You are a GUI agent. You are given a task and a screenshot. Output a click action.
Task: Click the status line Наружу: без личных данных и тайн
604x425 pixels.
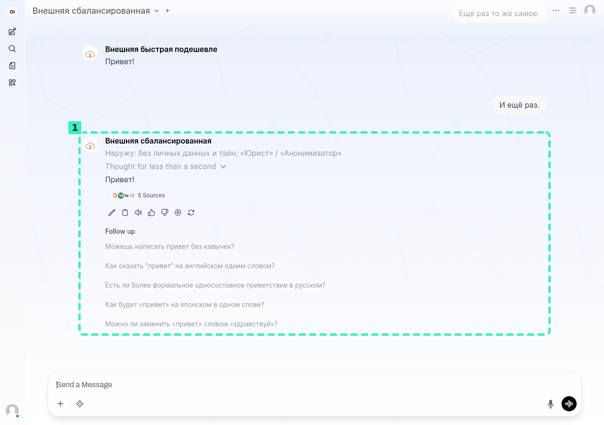(x=223, y=153)
